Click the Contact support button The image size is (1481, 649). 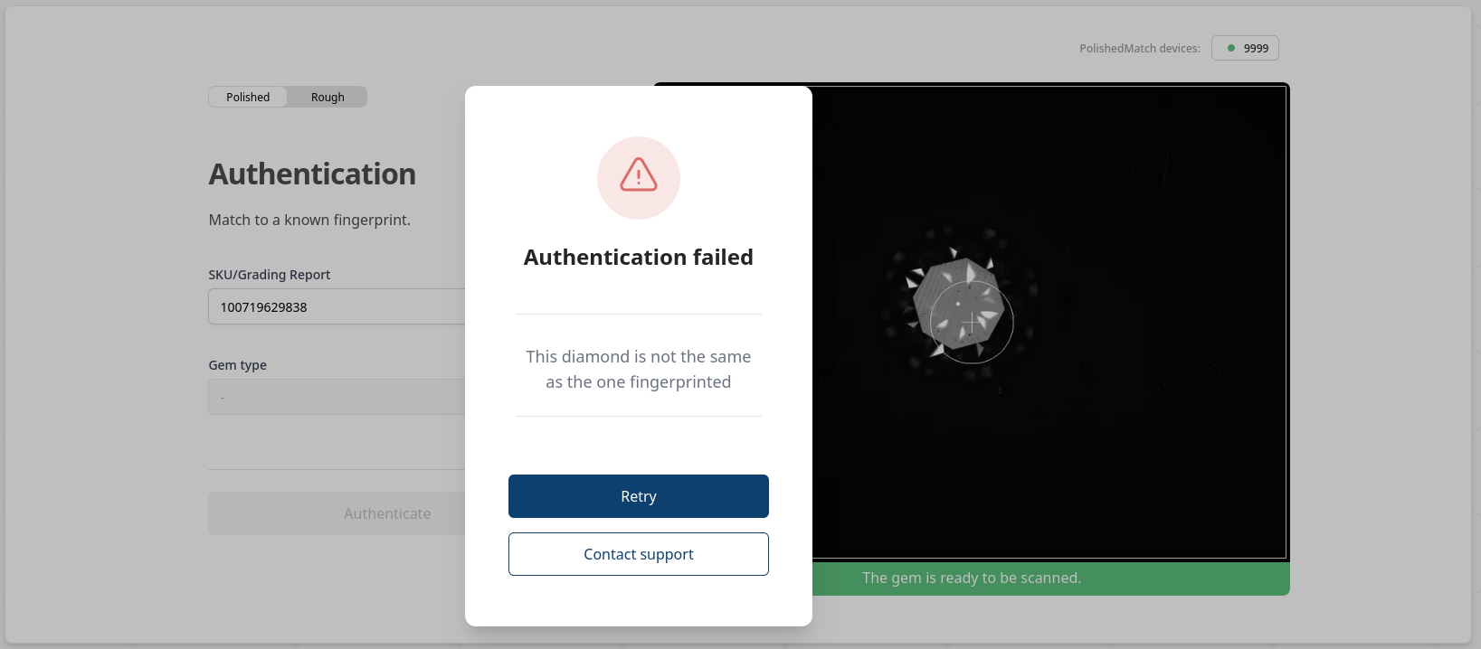pos(639,554)
